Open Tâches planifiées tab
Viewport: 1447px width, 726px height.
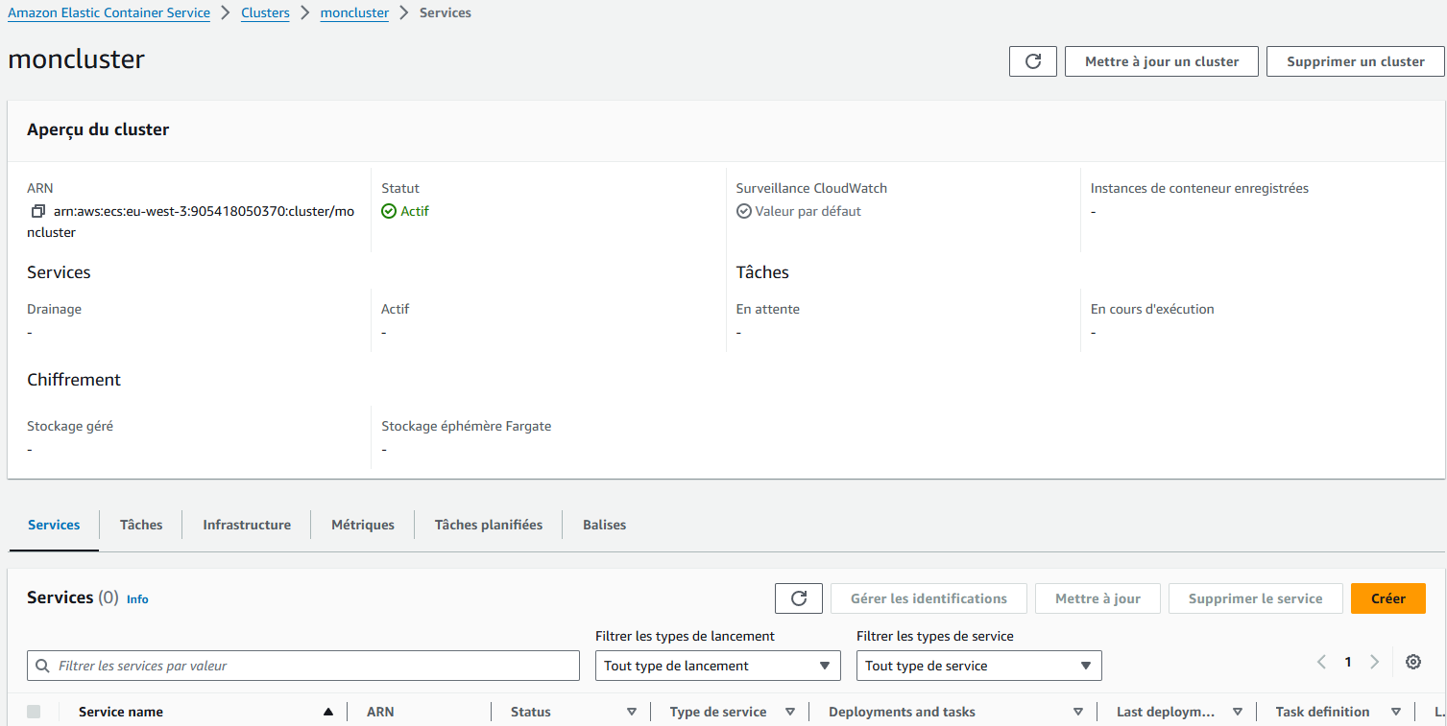(489, 525)
